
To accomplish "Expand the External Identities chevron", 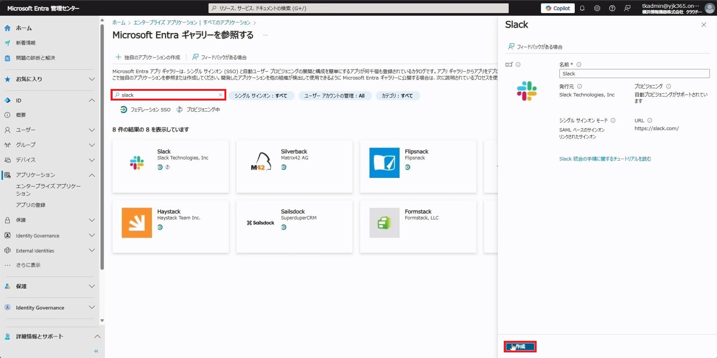I will [x=92, y=250].
